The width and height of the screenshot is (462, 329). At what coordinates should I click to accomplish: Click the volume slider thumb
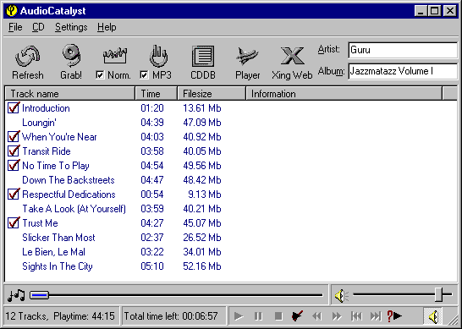click(x=438, y=294)
